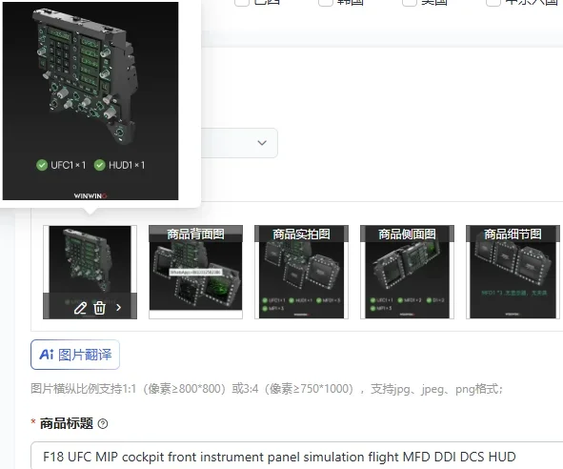Image resolution: width=563 pixels, height=469 pixels.
Task: Click the large UFC panel preview image
Action: tap(90, 101)
